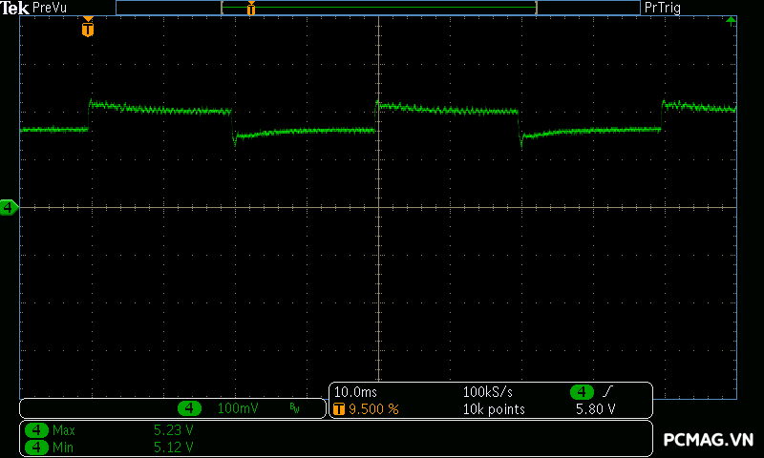Click the Max 5.23 V measurement value
Image resolution: width=764 pixels, height=458 pixels.
tap(174, 430)
